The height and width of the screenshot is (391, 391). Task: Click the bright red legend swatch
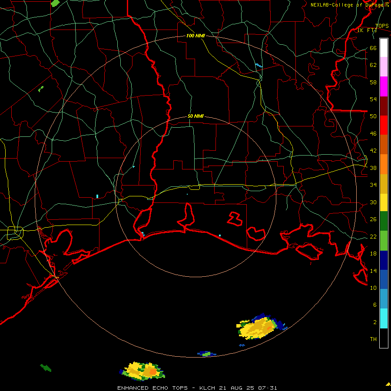[384, 125]
